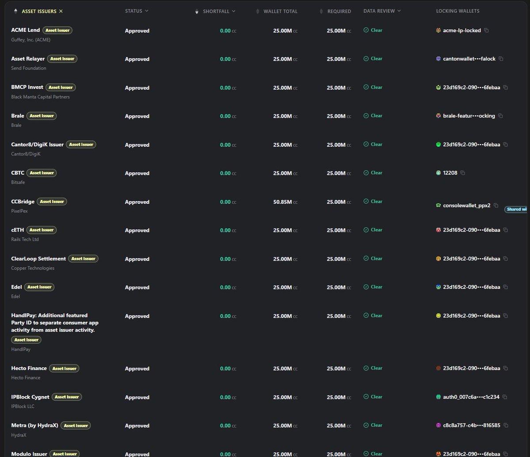Click the Metra wallet avatar icon
The width and height of the screenshot is (530, 457).
(x=438, y=425)
